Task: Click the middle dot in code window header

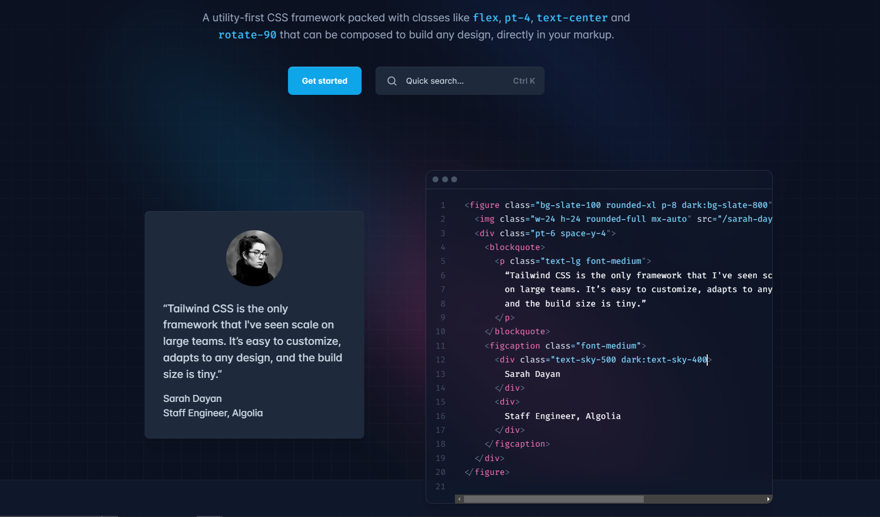Action: point(445,180)
